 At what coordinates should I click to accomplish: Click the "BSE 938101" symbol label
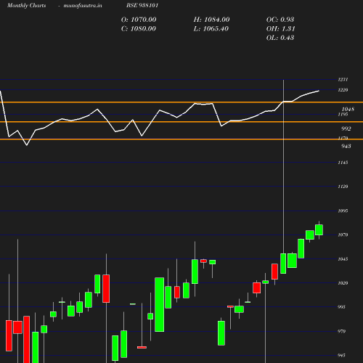tap(142, 5)
